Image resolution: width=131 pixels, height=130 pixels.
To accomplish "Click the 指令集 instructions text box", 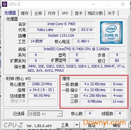I will click(77, 68).
